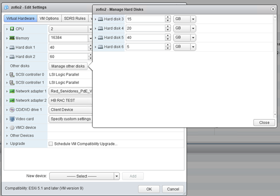Image resolution: width=280 pixels, height=196 pixels.
Task: Open CD/DVD drive Client Device dropdown
Action: tap(71, 110)
